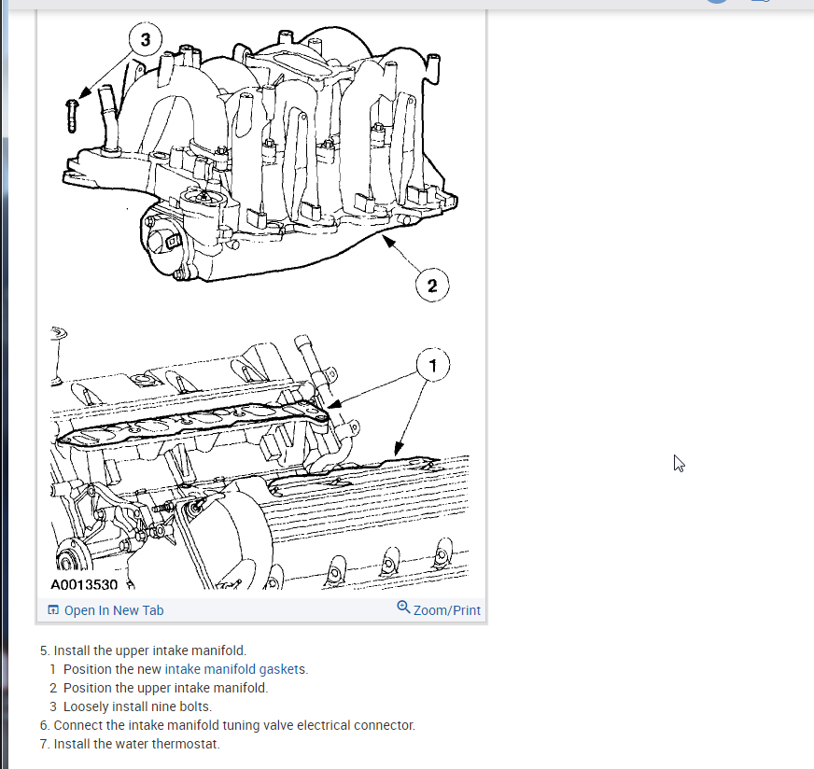Screen dimensions: 814x769
Task: Follow the intake manifold gaskets link
Action: click(235, 669)
